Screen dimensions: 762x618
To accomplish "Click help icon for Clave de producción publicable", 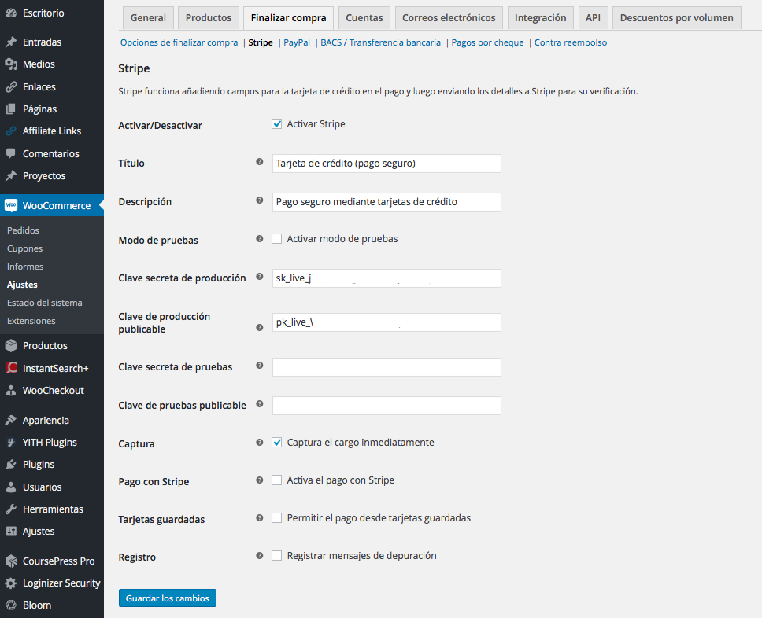I will (260, 328).
